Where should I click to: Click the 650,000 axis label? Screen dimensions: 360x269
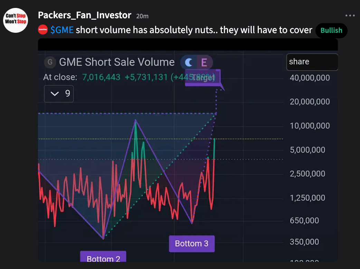point(304,220)
